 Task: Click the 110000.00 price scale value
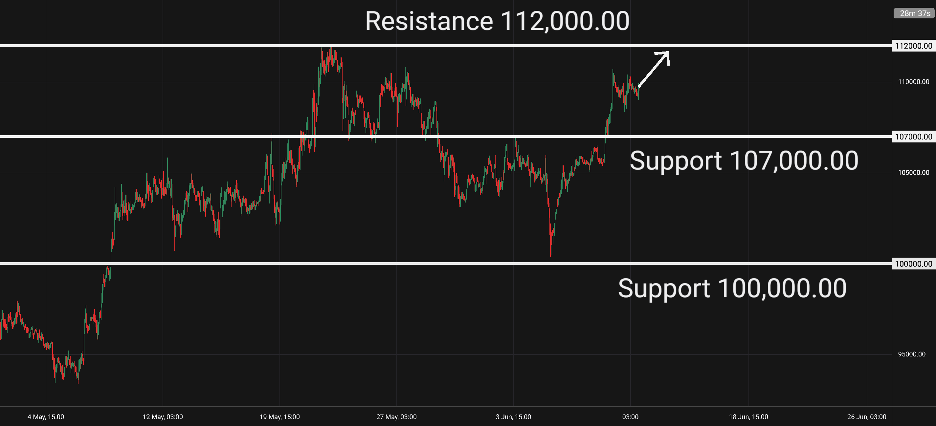(x=913, y=82)
